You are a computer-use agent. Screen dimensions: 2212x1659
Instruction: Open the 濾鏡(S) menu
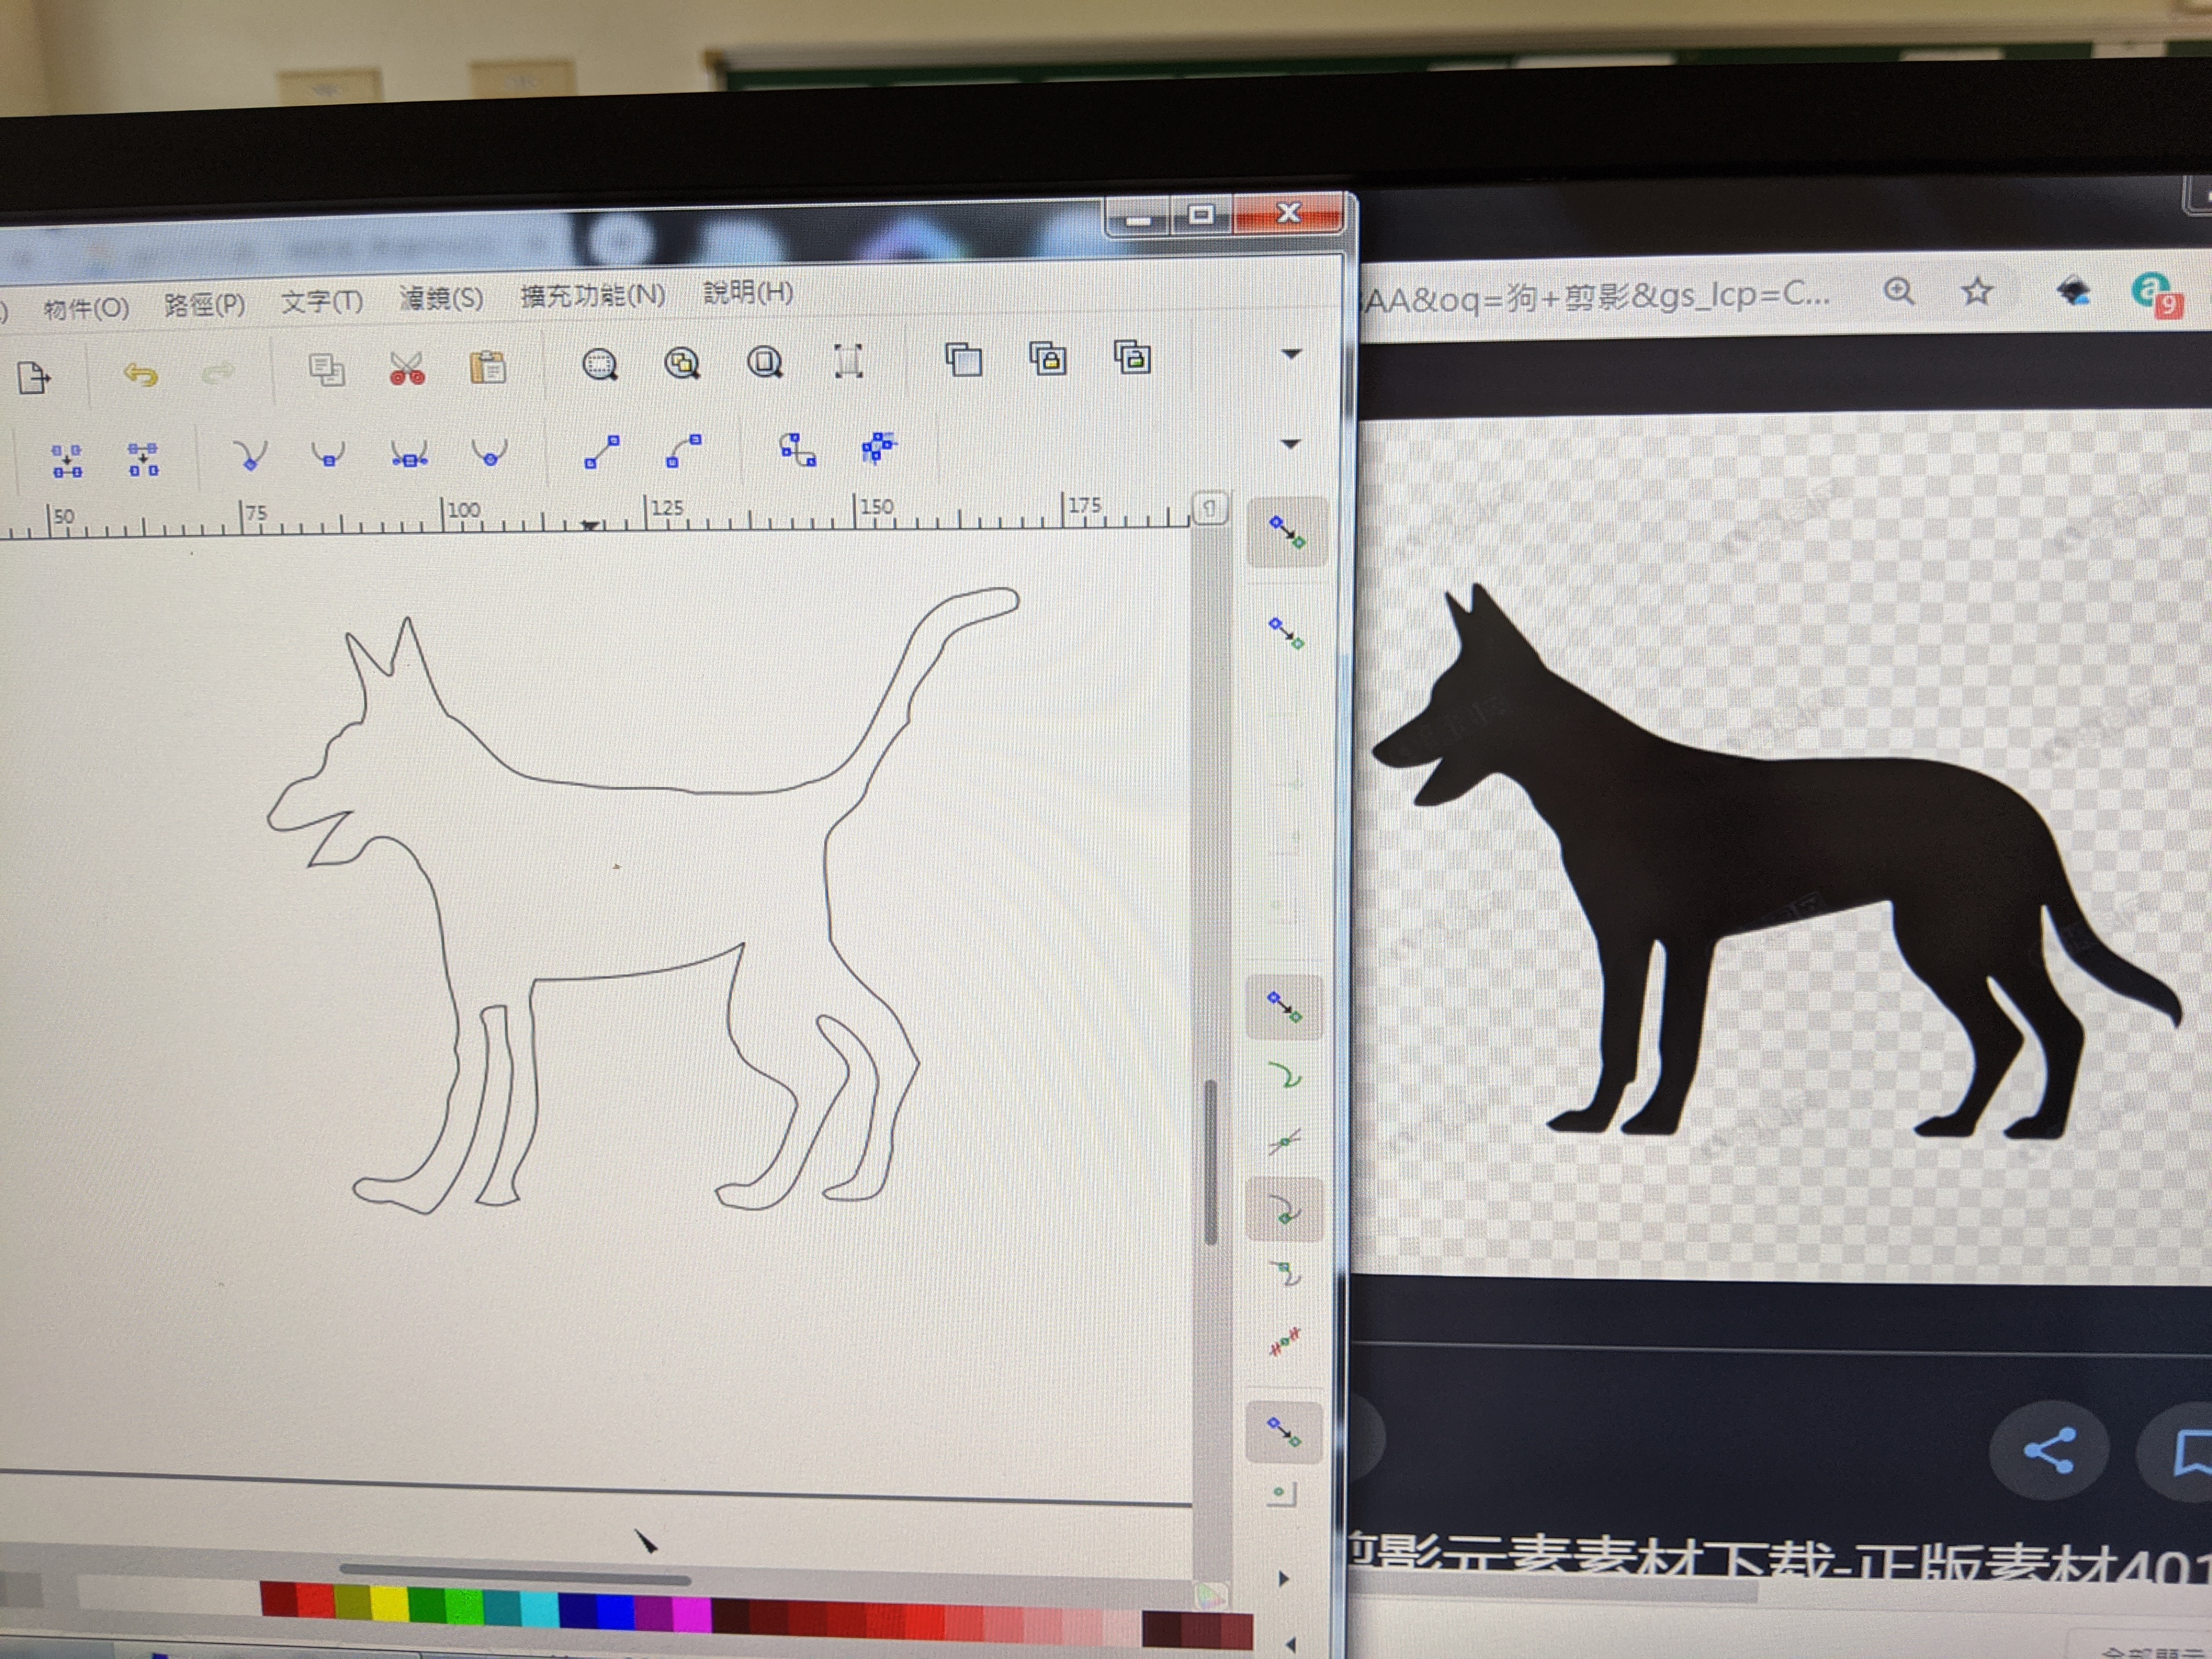pyautogui.click(x=441, y=298)
